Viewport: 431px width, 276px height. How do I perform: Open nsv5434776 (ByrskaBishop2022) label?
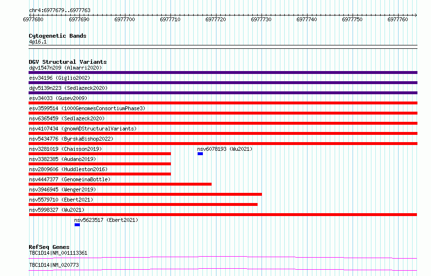[71, 139]
